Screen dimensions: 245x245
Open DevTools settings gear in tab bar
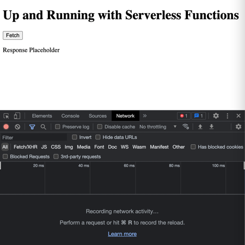pos(216,116)
